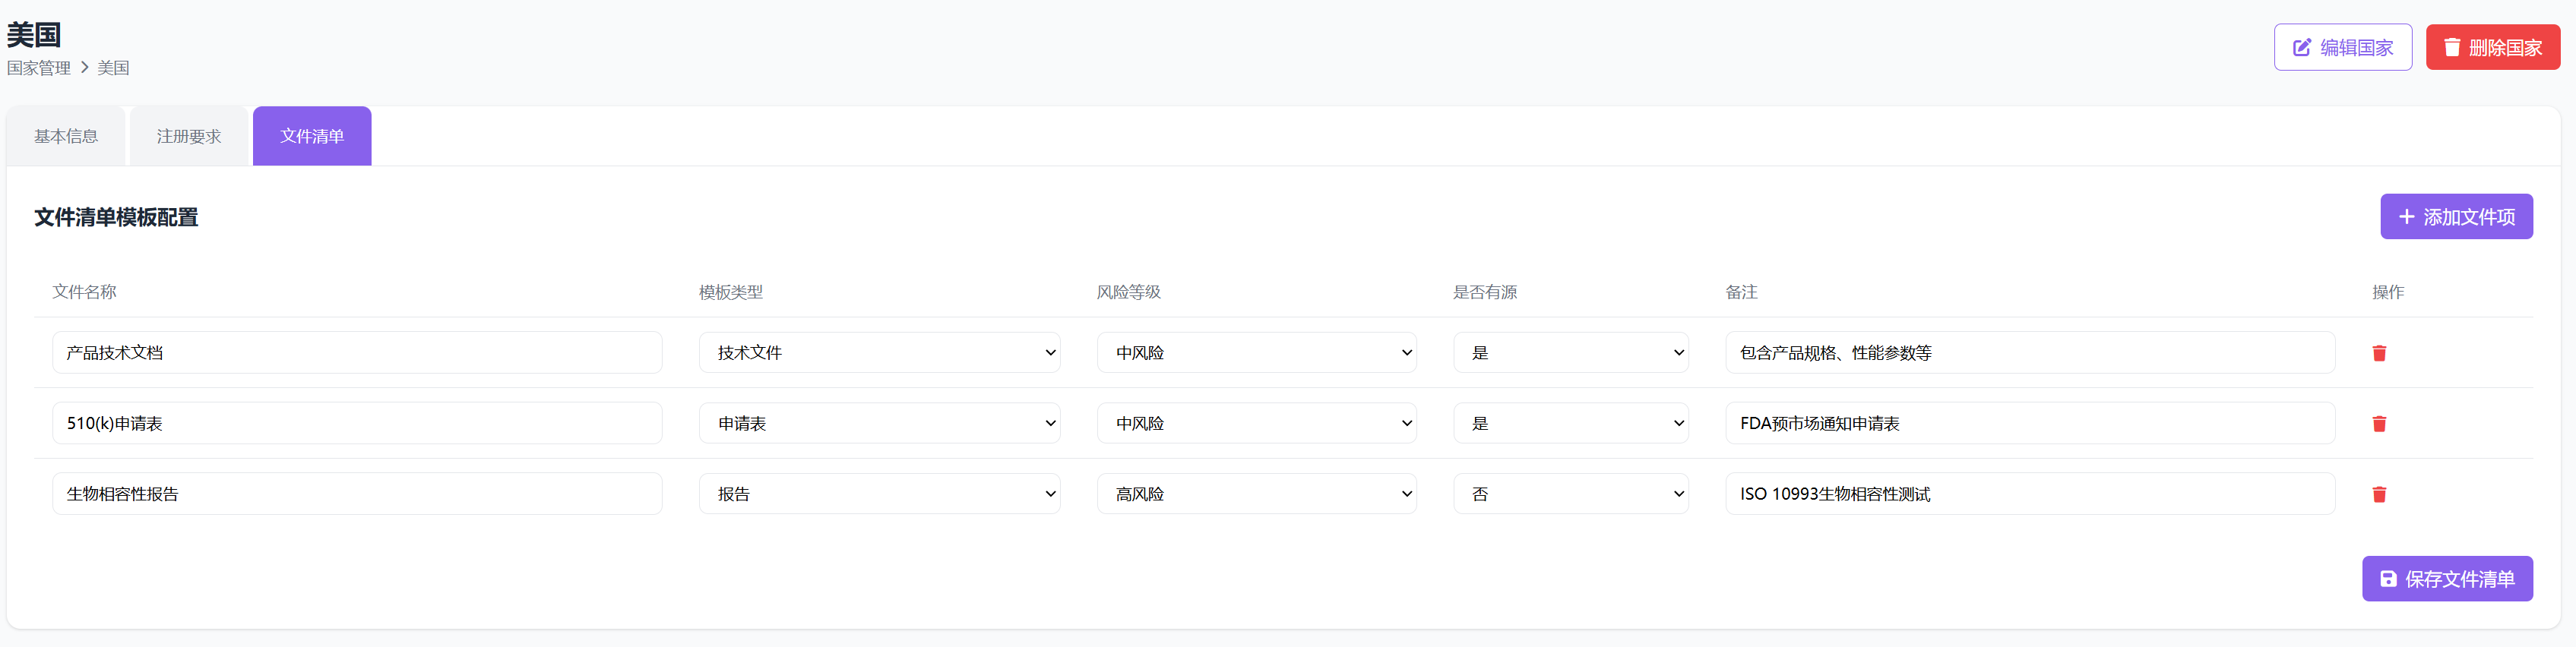The image size is (2576, 647).
Task: Open 模板类型 dropdown showing 报告
Action: tap(879, 494)
